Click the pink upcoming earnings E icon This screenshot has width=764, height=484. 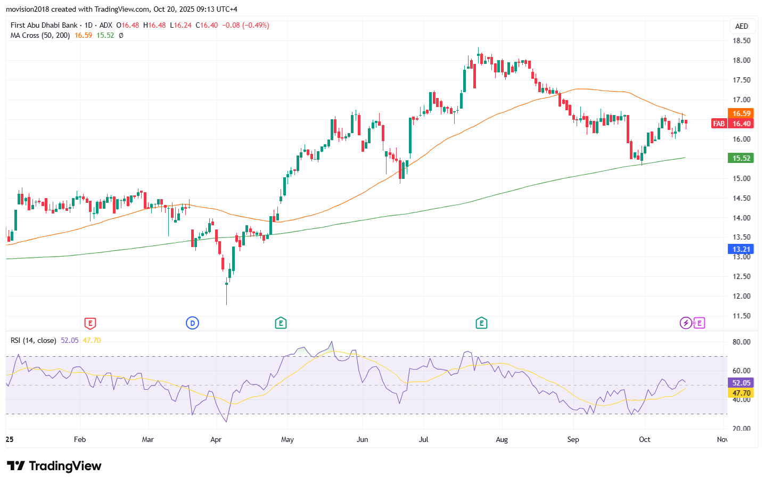point(699,323)
